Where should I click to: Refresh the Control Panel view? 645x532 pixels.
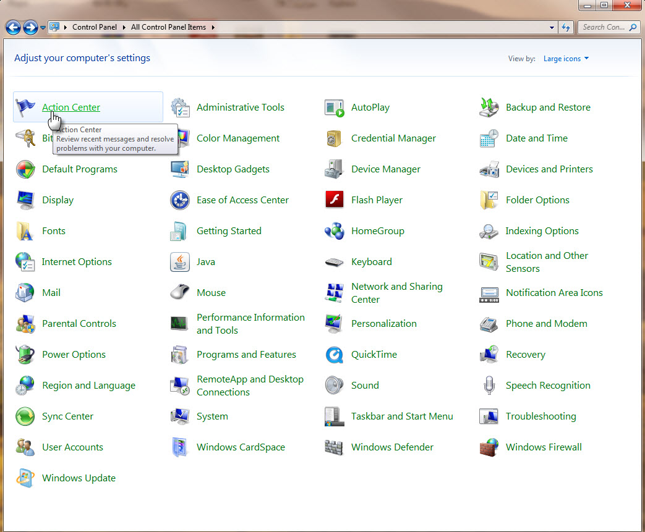[x=566, y=28]
